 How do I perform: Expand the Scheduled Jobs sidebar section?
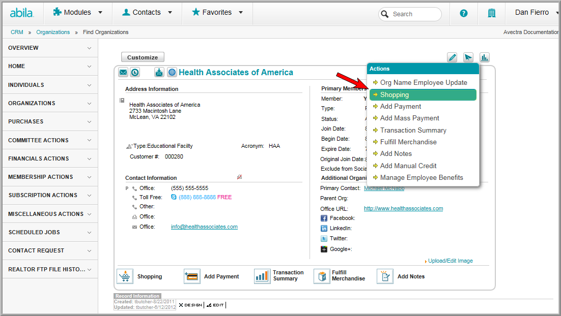pyautogui.click(x=50, y=233)
